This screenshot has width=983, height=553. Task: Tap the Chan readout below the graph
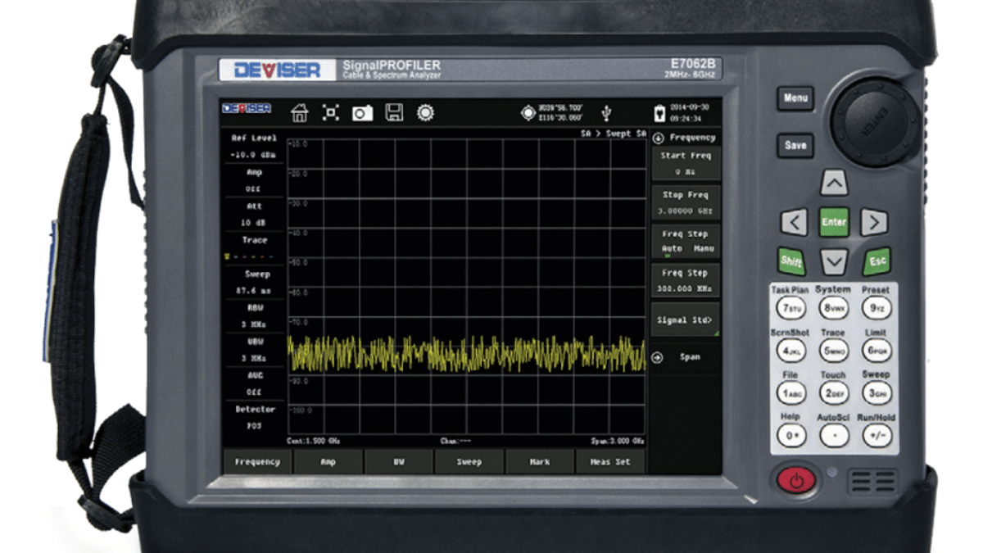tap(455, 441)
